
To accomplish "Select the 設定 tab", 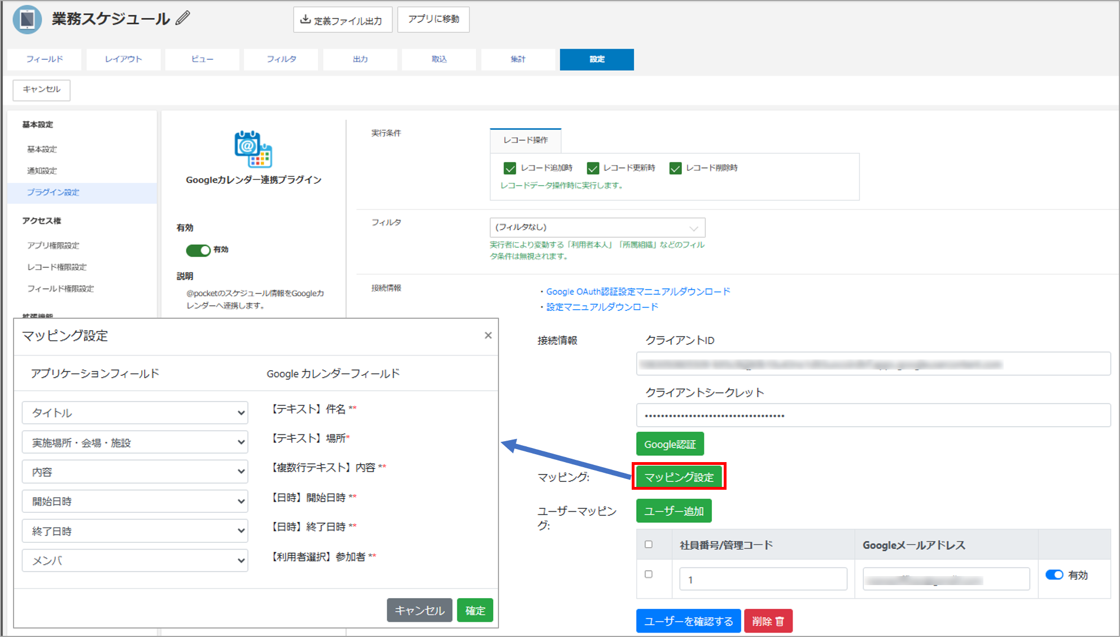I will click(597, 59).
